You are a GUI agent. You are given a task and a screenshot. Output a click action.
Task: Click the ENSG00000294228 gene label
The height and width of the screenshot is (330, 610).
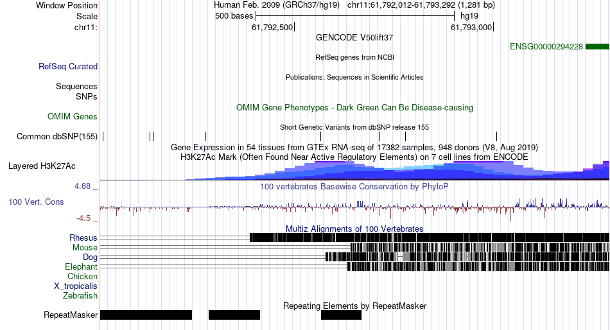(546, 47)
